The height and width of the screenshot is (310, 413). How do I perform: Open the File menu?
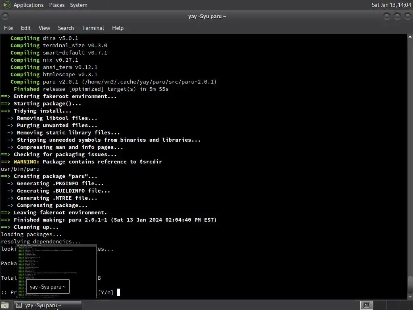tap(8, 28)
